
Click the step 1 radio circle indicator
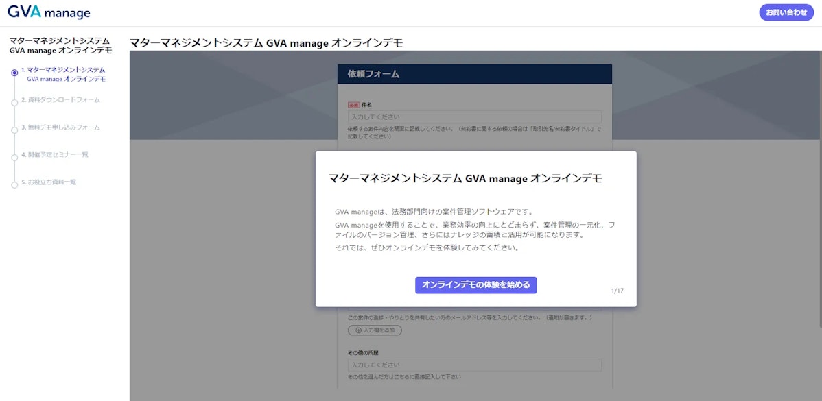[x=14, y=73]
